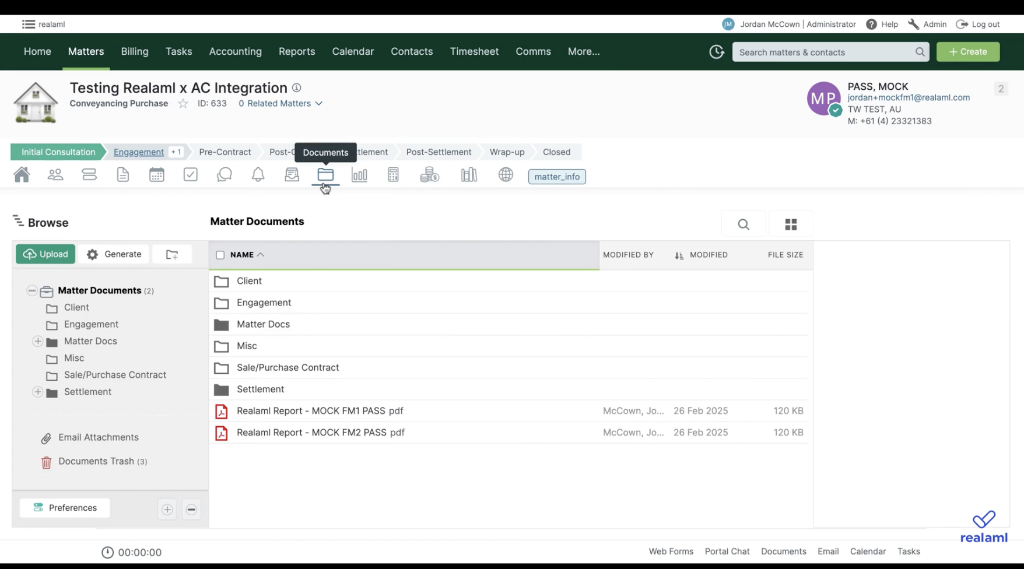Click the Search matters & contacts field
This screenshot has height=569, width=1024.
[823, 52]
